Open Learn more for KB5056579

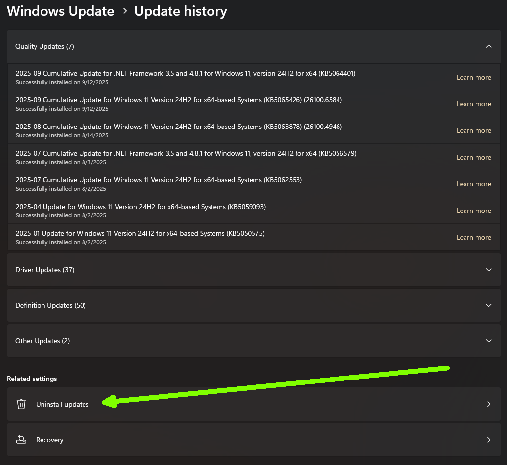click(474, 157)
